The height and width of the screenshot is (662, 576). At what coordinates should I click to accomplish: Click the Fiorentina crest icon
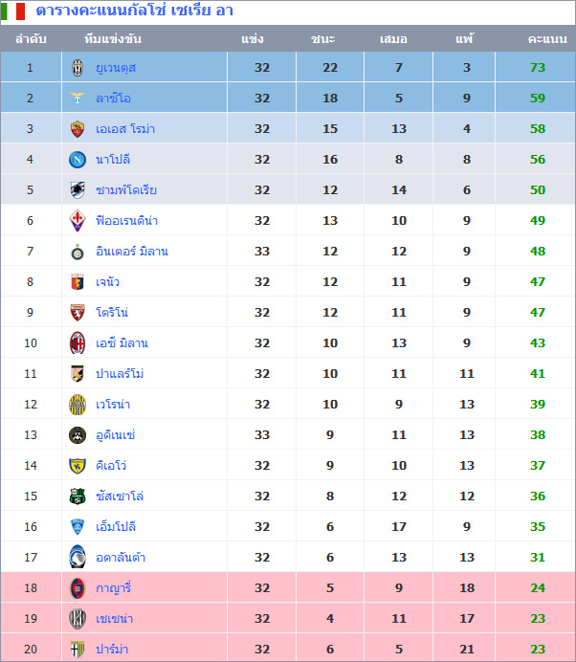click(78, 220)
